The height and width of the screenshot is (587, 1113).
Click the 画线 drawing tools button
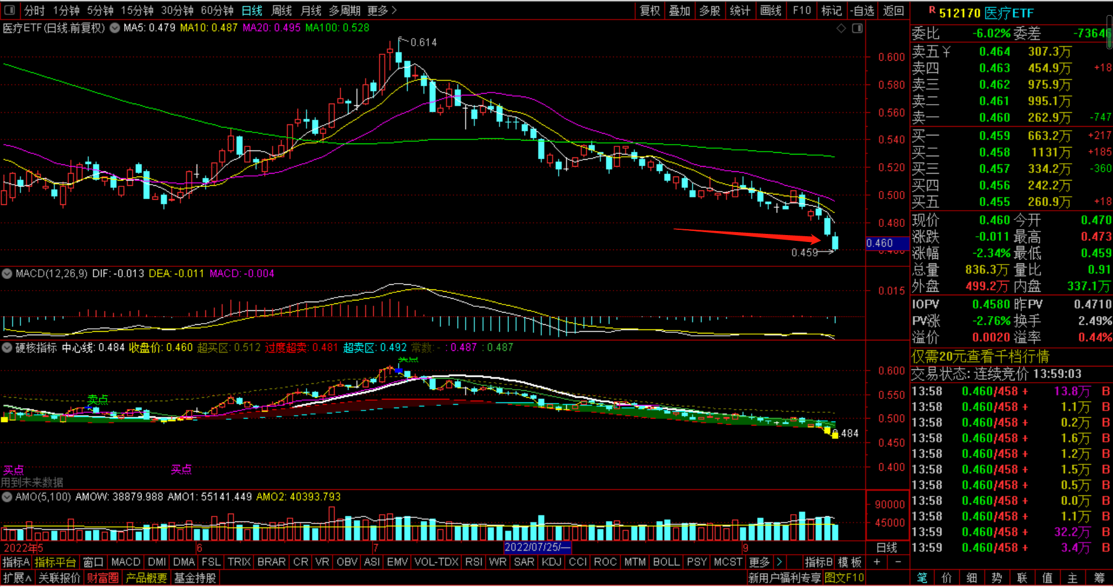click(771, 10)
